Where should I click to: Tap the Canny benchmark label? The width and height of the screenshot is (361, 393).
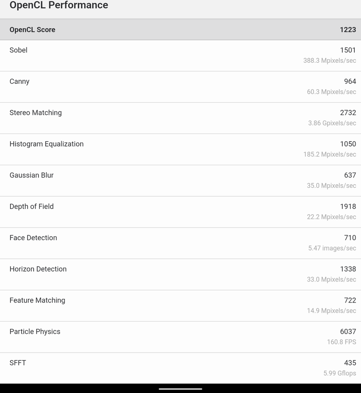click(19, 82)
